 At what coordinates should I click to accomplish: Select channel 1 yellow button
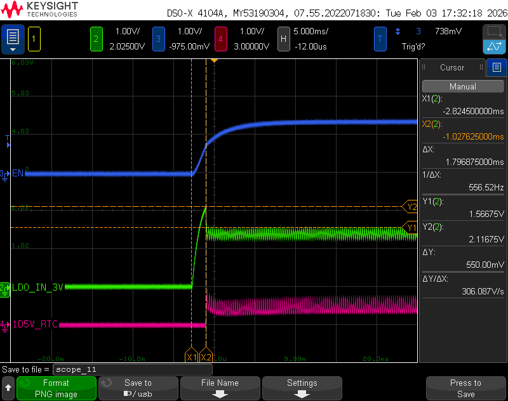click(x=34, y=39)
